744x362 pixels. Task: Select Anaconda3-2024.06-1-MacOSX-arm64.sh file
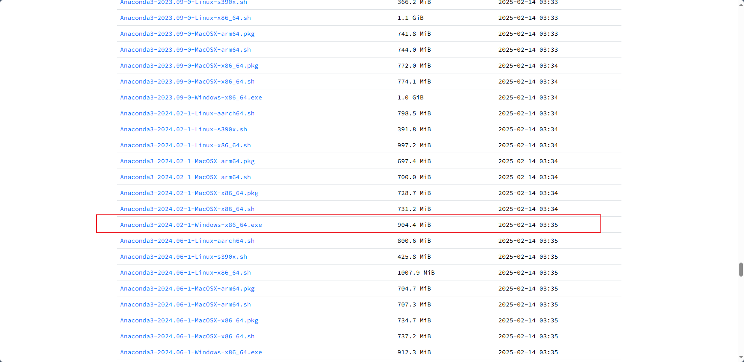click(185, 305)
